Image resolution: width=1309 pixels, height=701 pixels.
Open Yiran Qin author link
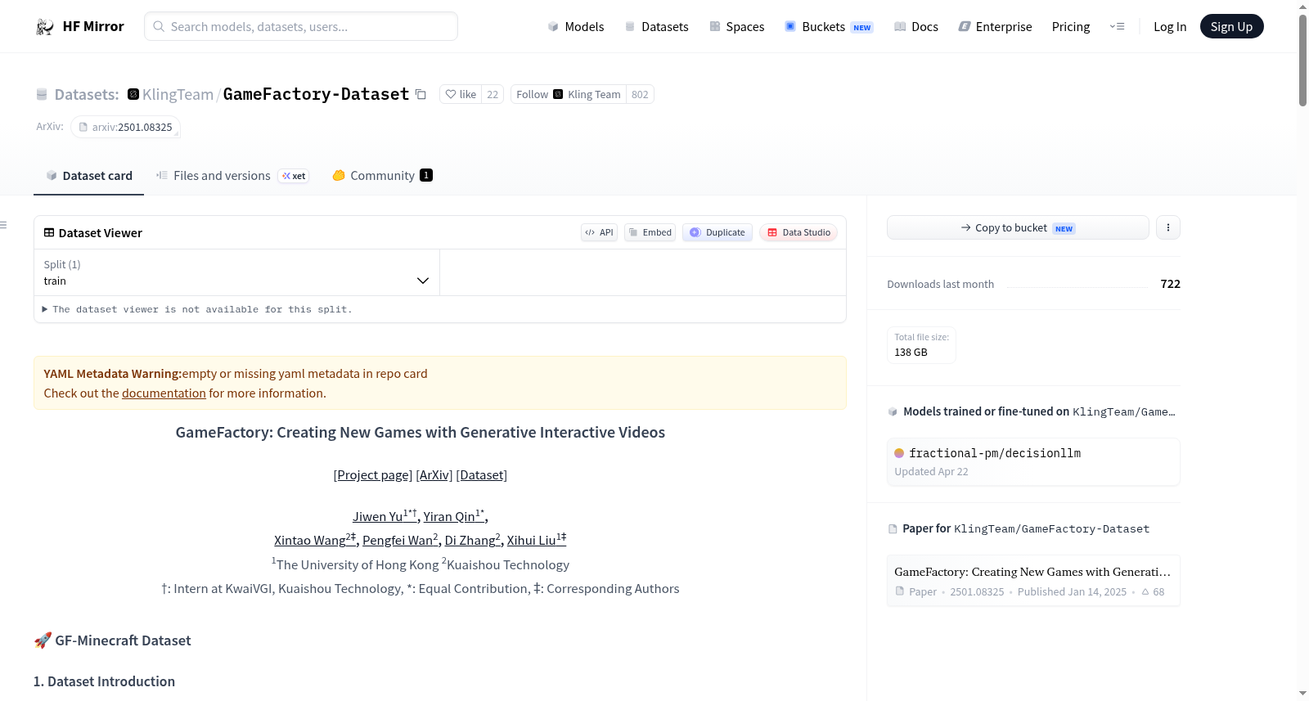[x=453, y=516]
